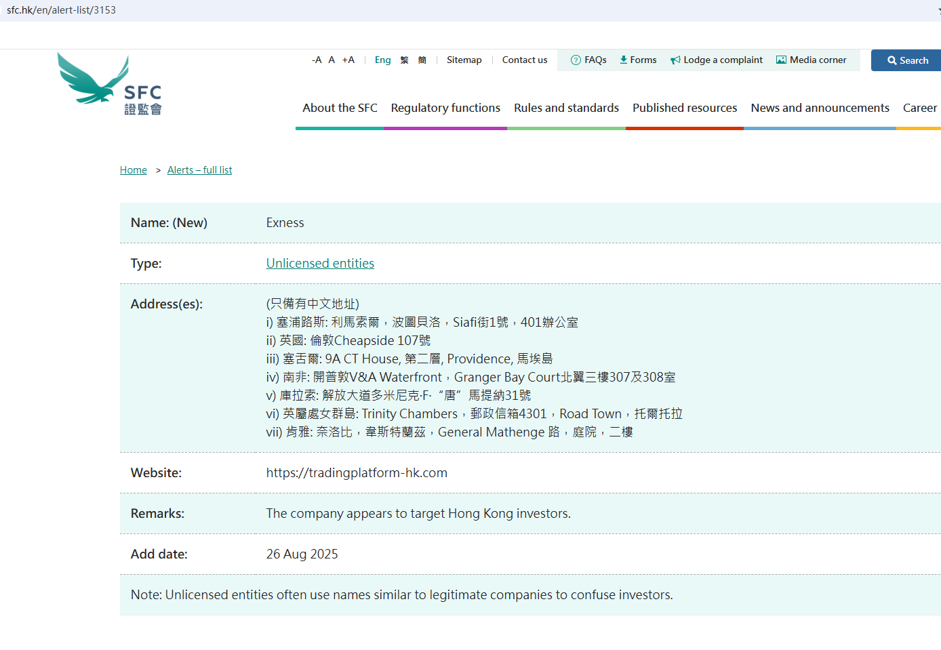This screenshot has height=650, width=941.
Task: Reset font size to normal A
Action: (x=332, y=60)
